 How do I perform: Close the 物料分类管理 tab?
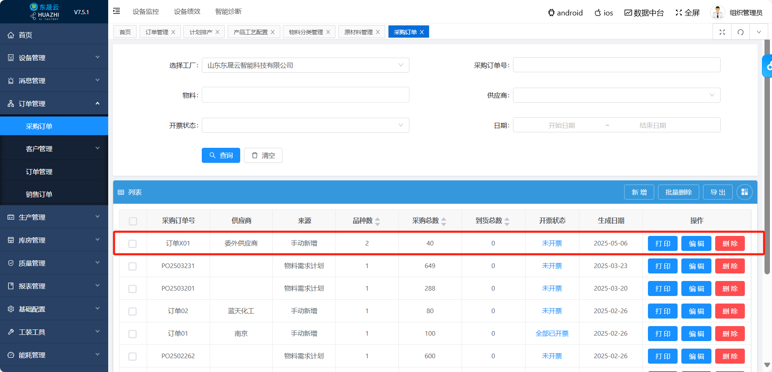tap(328, 32)
